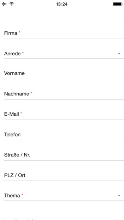Focus the Nachname text field

click(x=64, y=94)
